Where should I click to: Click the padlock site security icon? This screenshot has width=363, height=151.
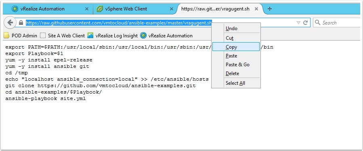(21, 22)
